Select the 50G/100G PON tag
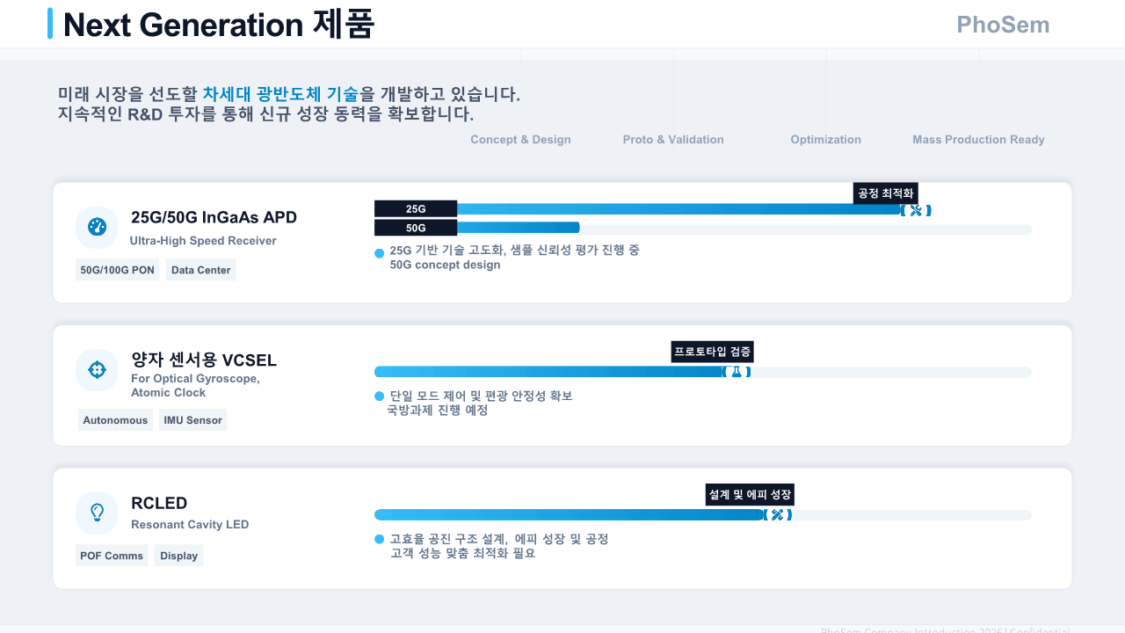1125x633 pixels. (x=117, y=270)
